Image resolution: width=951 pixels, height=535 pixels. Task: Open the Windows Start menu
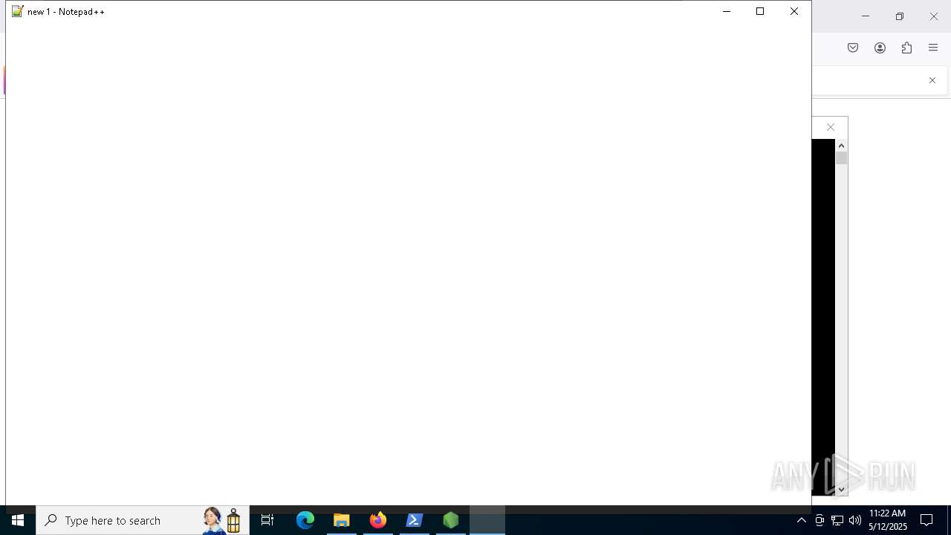(x=18, y=520)
